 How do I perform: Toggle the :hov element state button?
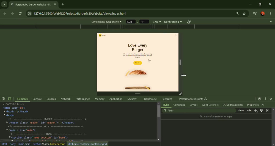point(241,111)
